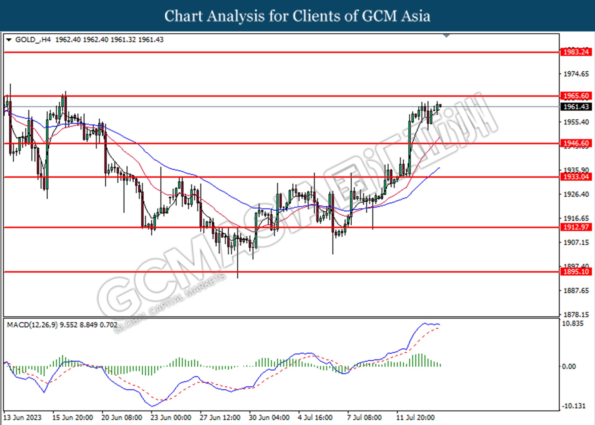Click the 1926.40 price scale value
The height and width of the screenshot is (425, 595).
click(x=576, y=194)
